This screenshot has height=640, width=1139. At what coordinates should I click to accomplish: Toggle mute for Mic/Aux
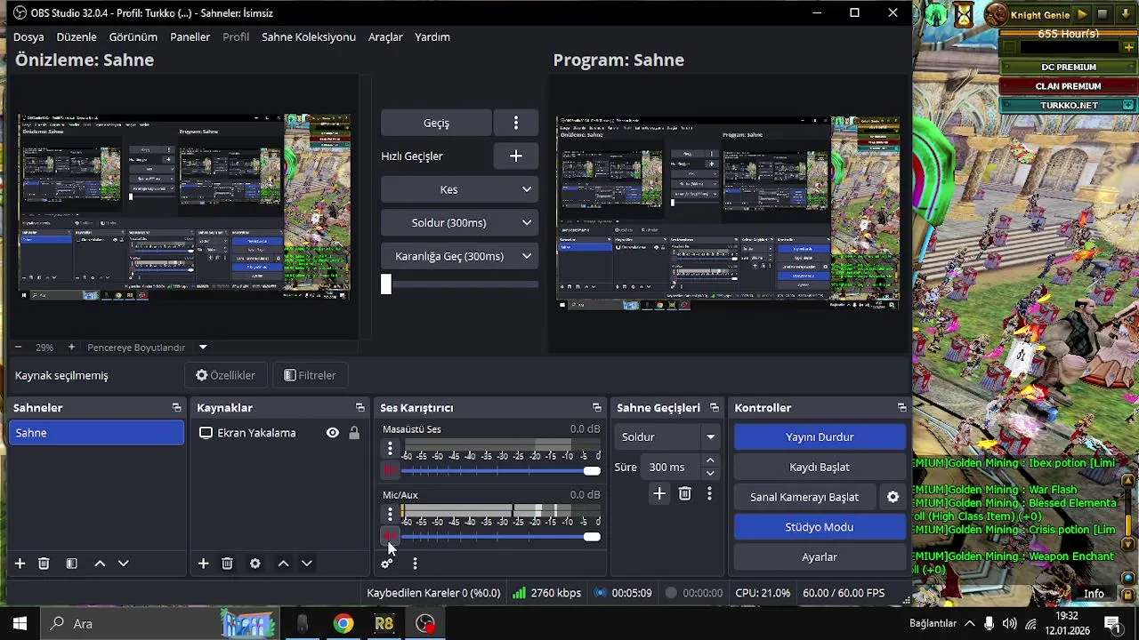[390, 536]
